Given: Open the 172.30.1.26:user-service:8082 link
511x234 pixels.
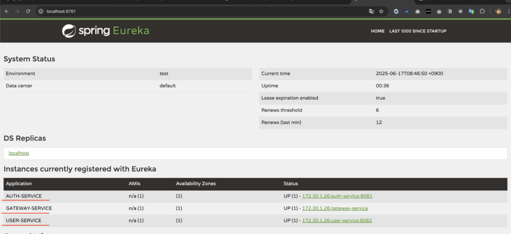Looking at the screenshot, I should 337,221.
